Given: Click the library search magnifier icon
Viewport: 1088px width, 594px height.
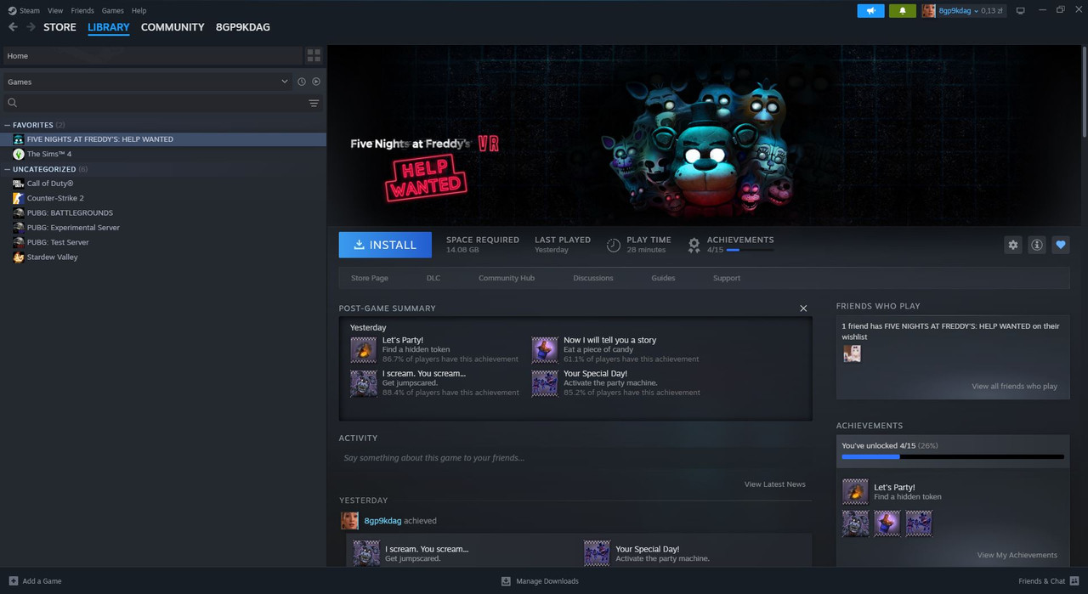Looking at the screenshot, I should [13, 103].
